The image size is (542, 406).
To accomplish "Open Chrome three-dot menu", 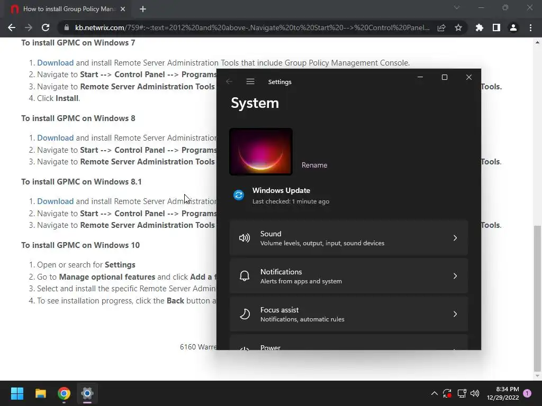I will coord(530,27).
